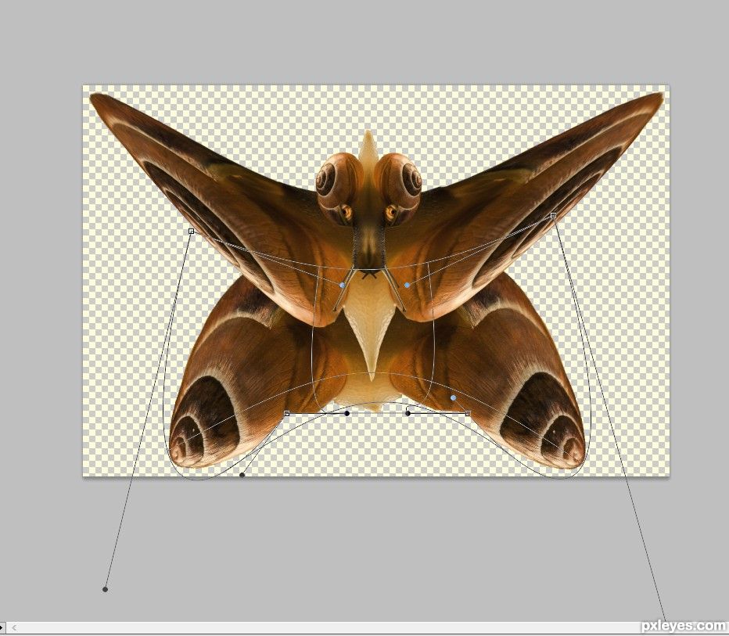Click the right black handle dot on bottom warp edge
Image resolution: width=729 pixels, height=636 pixels.
point(408,413)
